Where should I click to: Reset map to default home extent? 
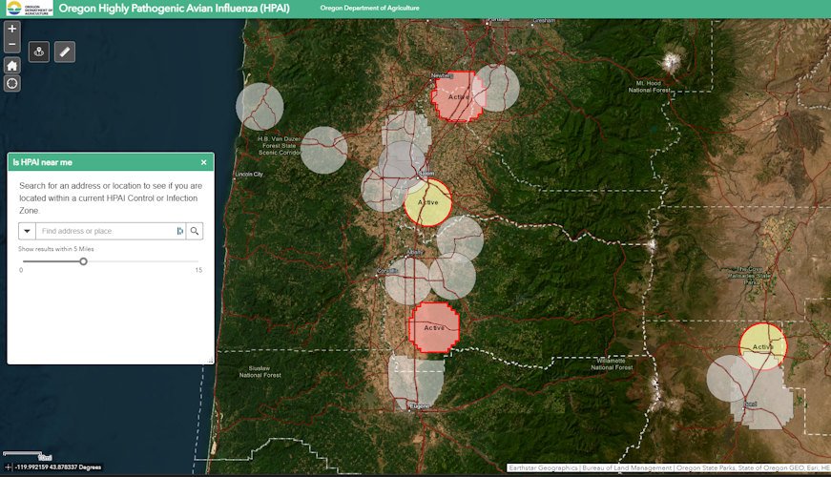tap(11, 65)
